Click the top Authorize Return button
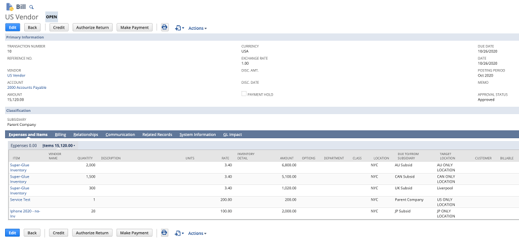Image resolution: width=519 pixels, height=245 pixels. [93, 27]
